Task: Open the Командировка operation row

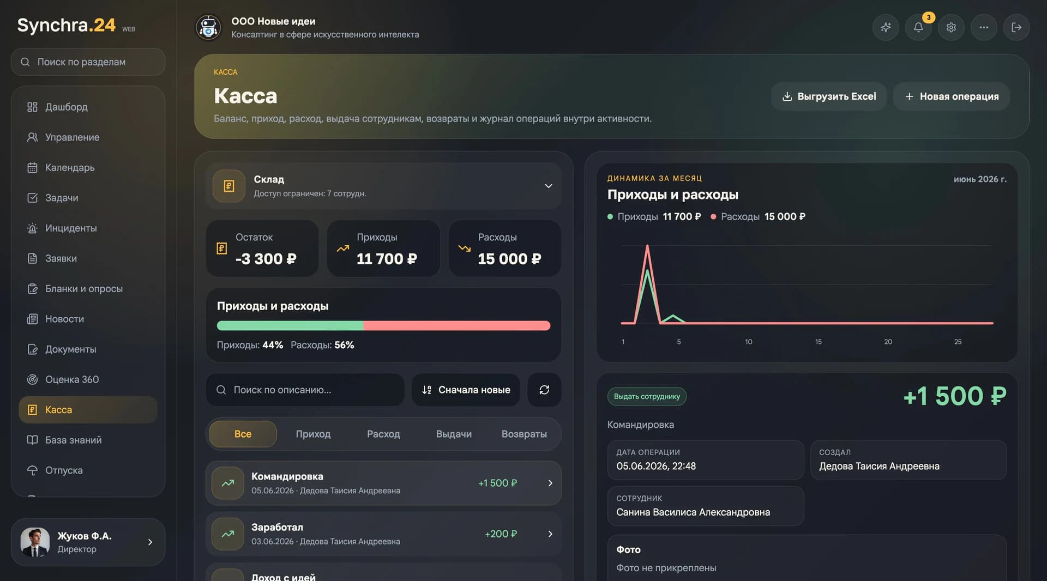Action: click(x=383, y=483)
